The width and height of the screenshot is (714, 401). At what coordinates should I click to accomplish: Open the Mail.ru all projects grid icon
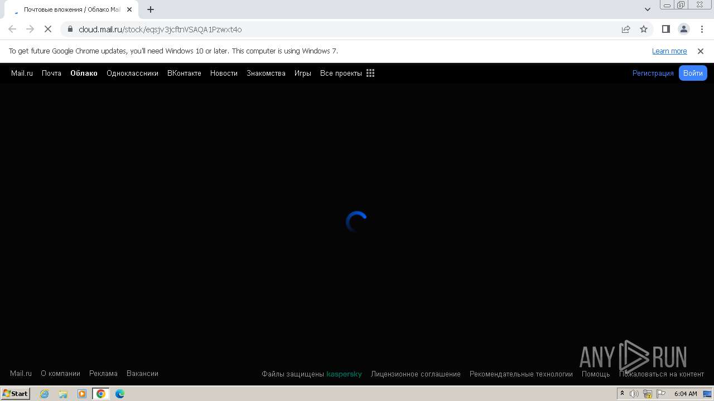point(370,73)
